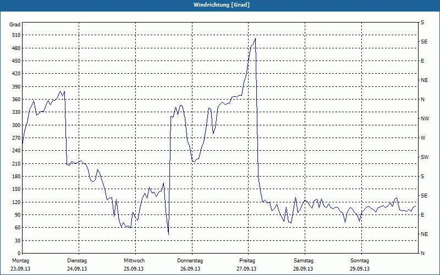Pick the 420 value on the y-axis
Screen dimensions: 440x275
click(x=16, y=74)
